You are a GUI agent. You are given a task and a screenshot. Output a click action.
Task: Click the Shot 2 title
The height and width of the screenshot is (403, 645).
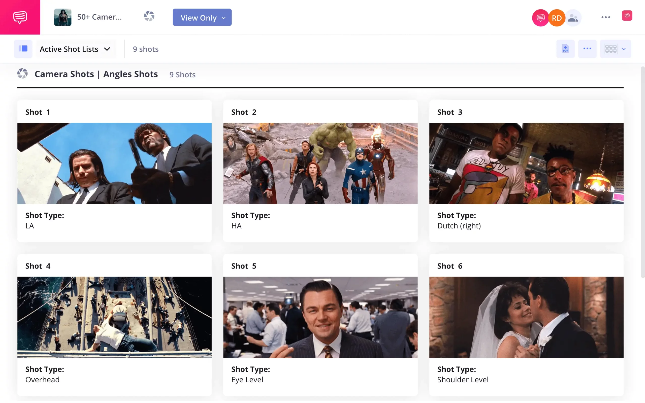(244, 112)
